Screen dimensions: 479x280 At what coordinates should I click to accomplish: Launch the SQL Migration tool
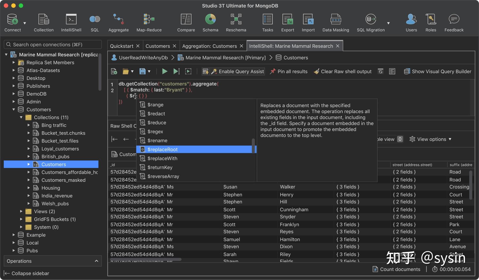[370, 22]
